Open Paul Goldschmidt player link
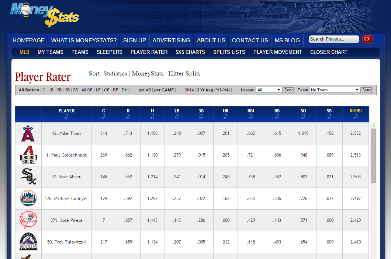The image size is (391, 259). coord(66,155)
